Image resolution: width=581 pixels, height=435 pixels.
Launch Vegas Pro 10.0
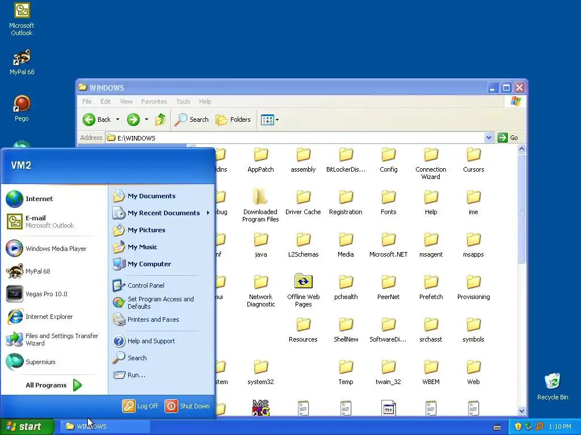click(x=37, y=294)
